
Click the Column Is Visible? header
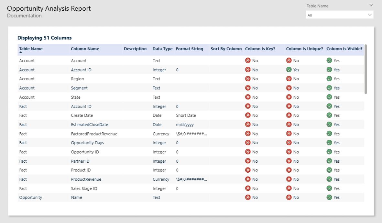click(x=344, y=49)
